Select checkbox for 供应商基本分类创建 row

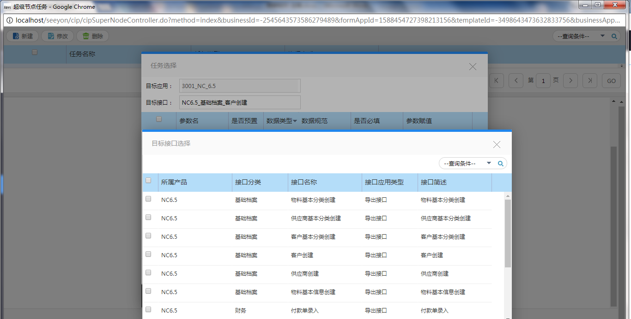(148, 217)
